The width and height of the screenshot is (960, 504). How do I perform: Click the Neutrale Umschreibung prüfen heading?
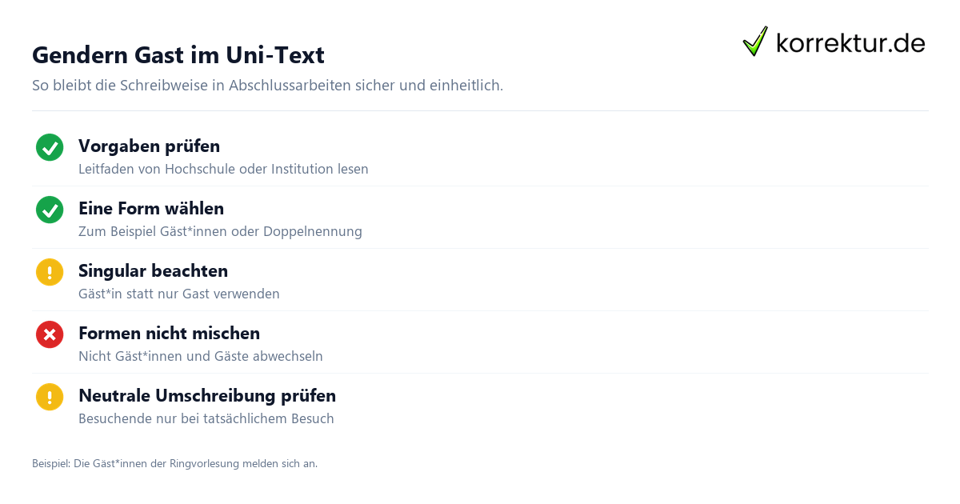point(207,396)
